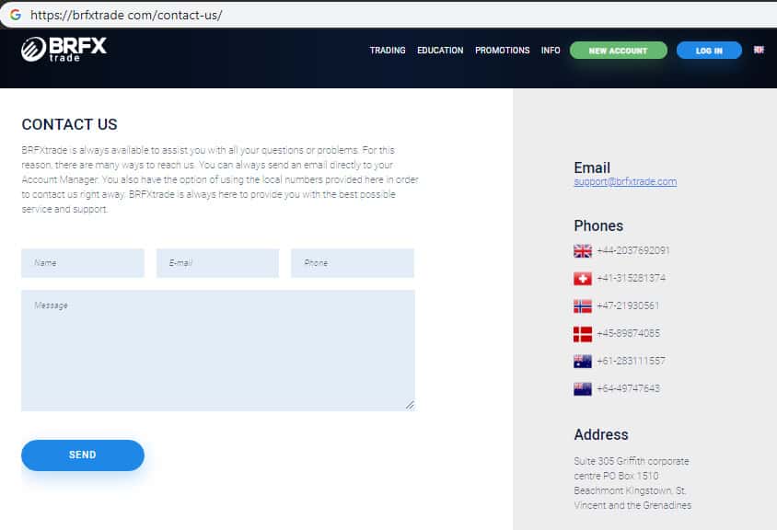Image resolution: width=777 pixels, height=530 pixels.
Task: Click phone number +45-89874085
Action: 629,333
